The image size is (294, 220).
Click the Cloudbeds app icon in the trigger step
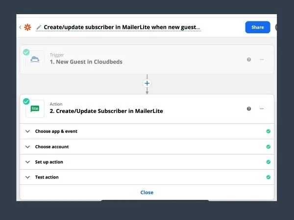coord(35,60)
